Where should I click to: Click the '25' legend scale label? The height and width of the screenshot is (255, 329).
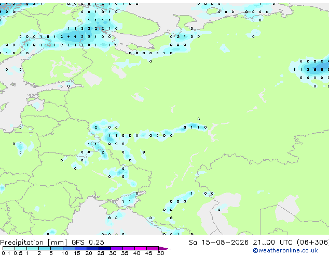(101, 253)
